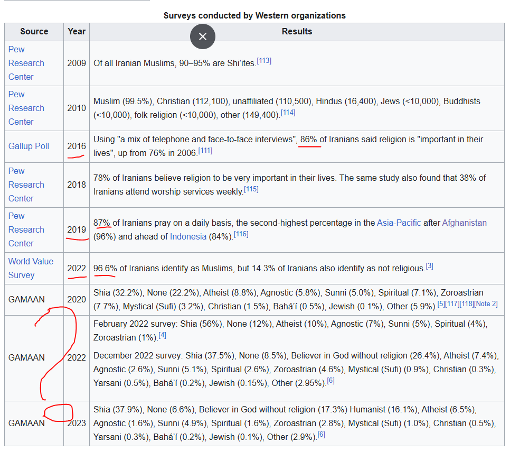Click the 2023 year cell
This screenshot has height=451, width=510.
(77, 424)
